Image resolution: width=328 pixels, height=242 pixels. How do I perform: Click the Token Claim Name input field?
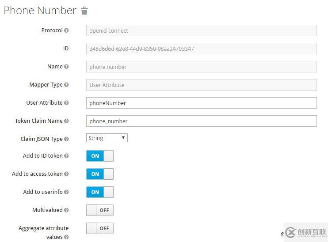(x=201, y=121)
